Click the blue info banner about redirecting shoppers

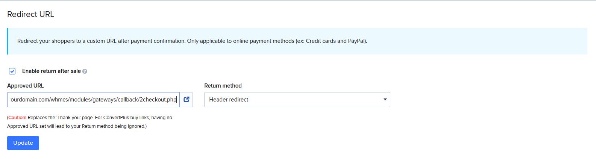(x=297, y=41)
